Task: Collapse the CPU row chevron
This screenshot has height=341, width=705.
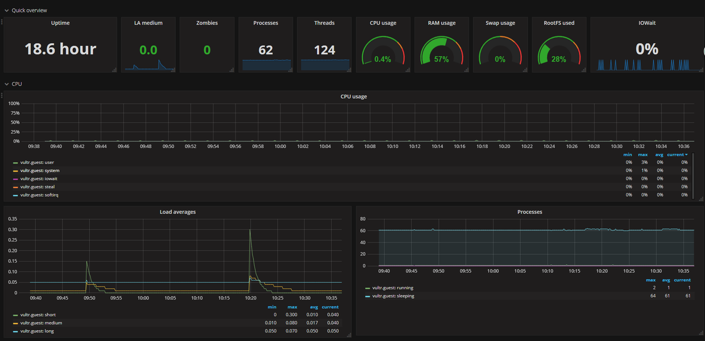Action: [6, 83]
